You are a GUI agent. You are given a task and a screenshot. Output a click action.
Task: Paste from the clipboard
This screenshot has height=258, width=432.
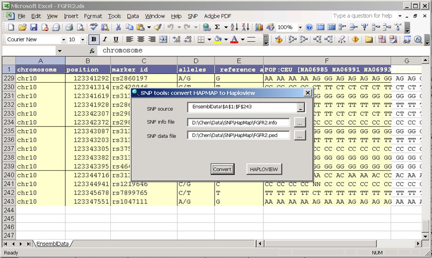coord(141,27)
